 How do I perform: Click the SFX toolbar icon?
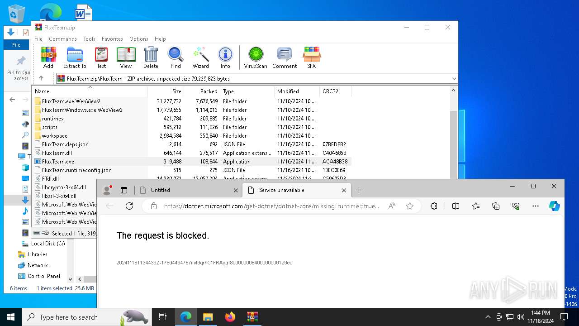point(312,58)
